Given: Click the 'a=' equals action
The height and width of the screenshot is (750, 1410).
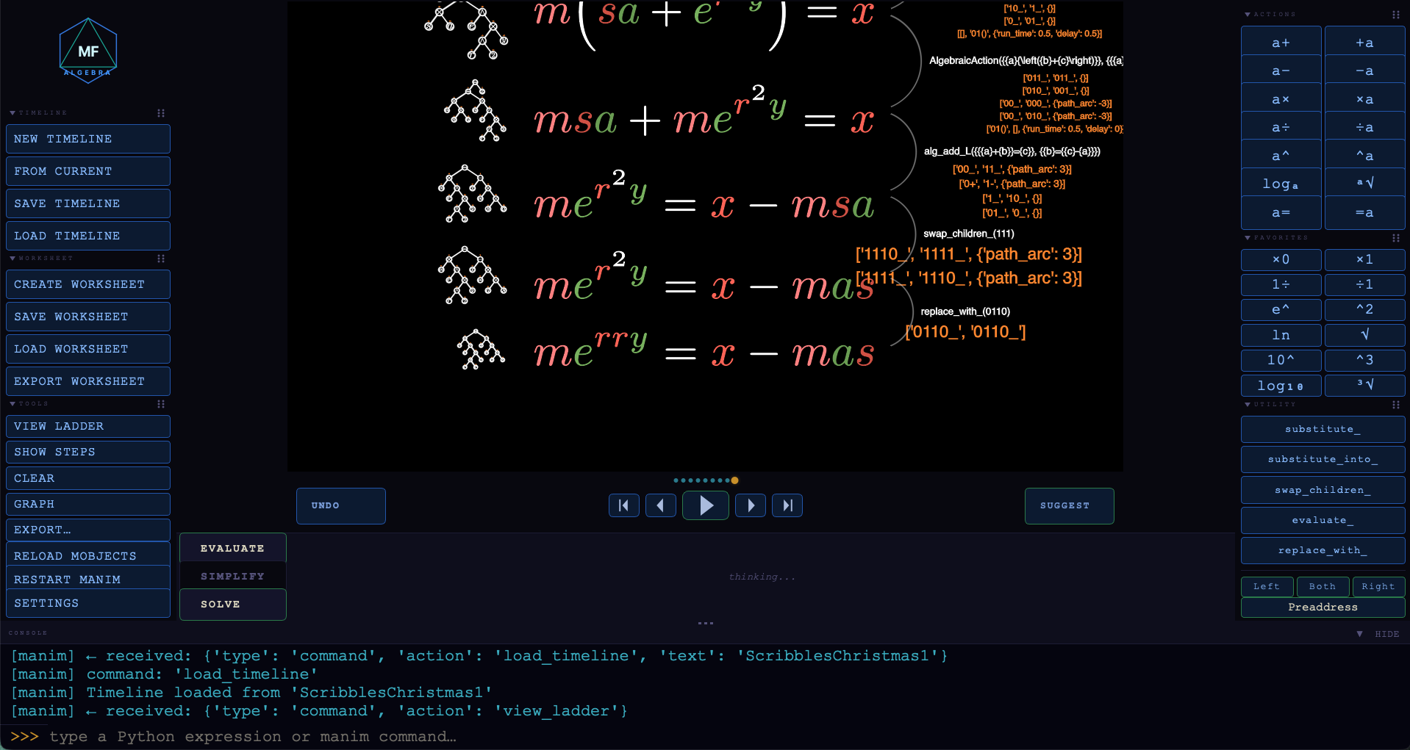Looking at the screenshot, I should pos(1281,213).
